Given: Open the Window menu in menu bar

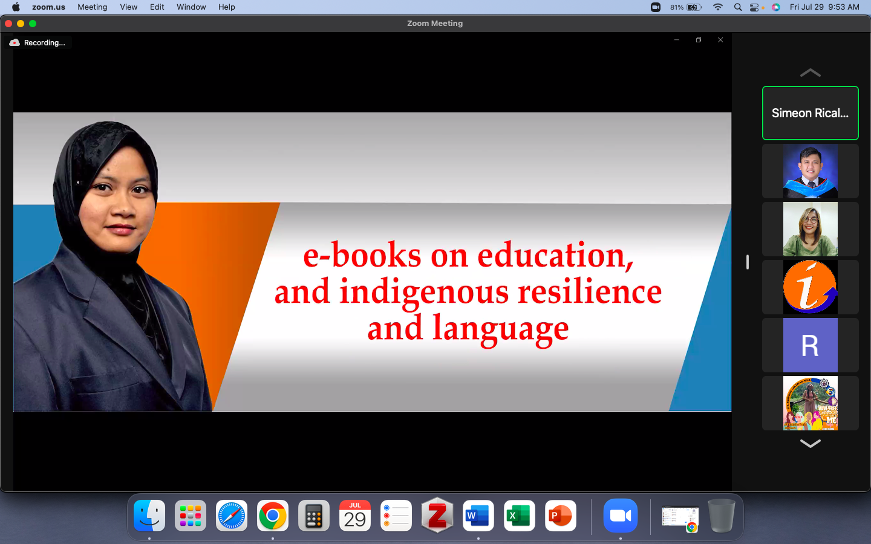Looking at the screenshot, I should click(x=191, y=7).
